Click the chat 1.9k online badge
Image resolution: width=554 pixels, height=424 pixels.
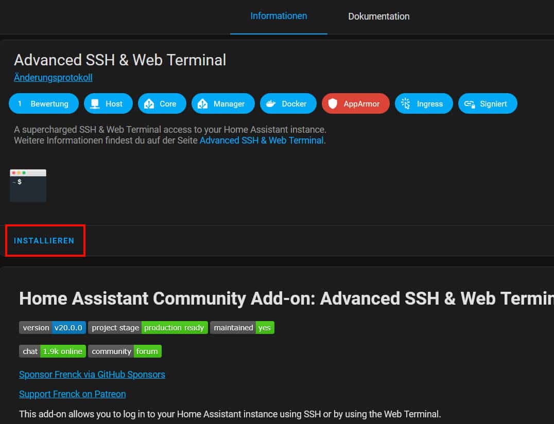(53, 351)
